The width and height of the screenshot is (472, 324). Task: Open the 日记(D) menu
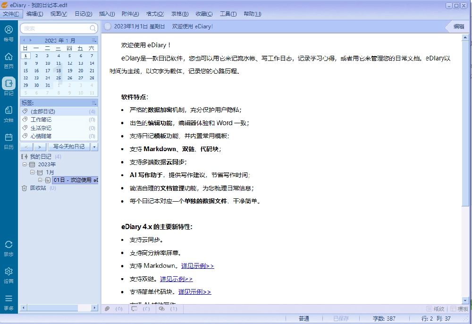(84, 14)
